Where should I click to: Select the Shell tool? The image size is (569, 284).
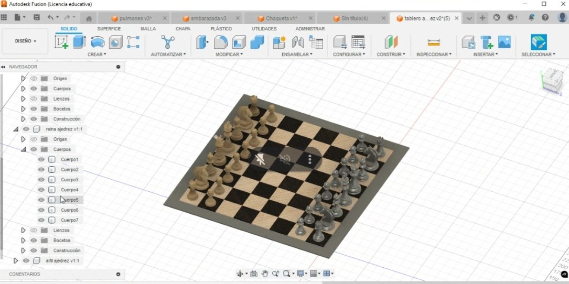click(239, 42)
